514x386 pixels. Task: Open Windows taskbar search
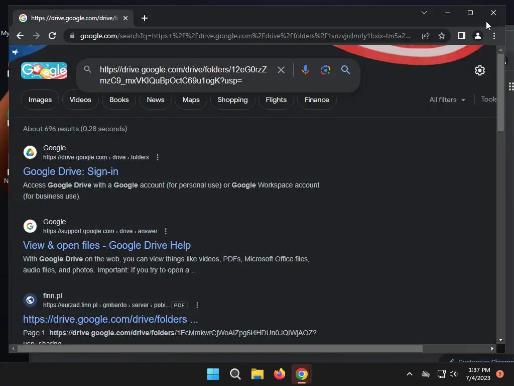click(x=235, y=374)
